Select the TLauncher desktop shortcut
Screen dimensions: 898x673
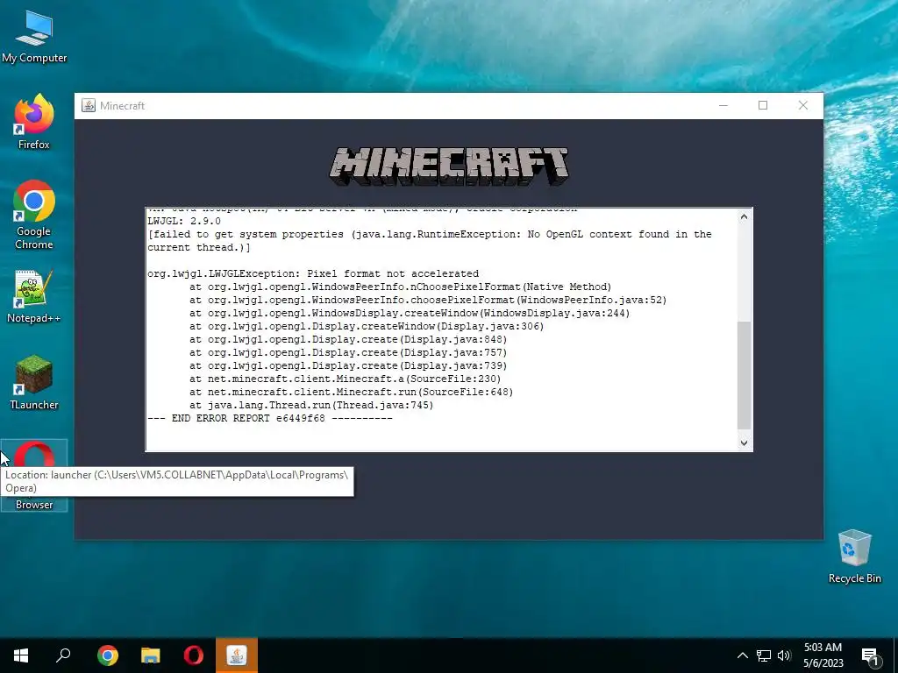pos(34,382)
